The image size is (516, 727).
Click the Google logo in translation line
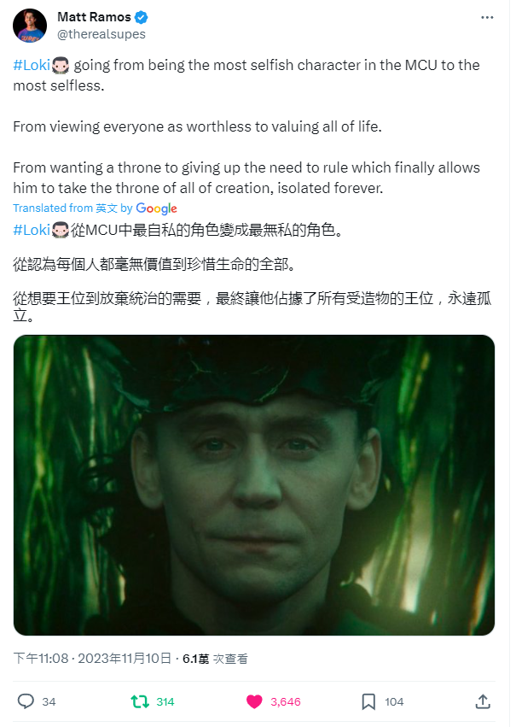click(156, 208)
